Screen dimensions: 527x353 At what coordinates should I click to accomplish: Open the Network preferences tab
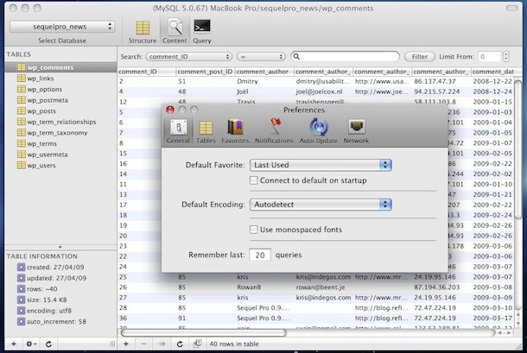click(x=356, y=131)
